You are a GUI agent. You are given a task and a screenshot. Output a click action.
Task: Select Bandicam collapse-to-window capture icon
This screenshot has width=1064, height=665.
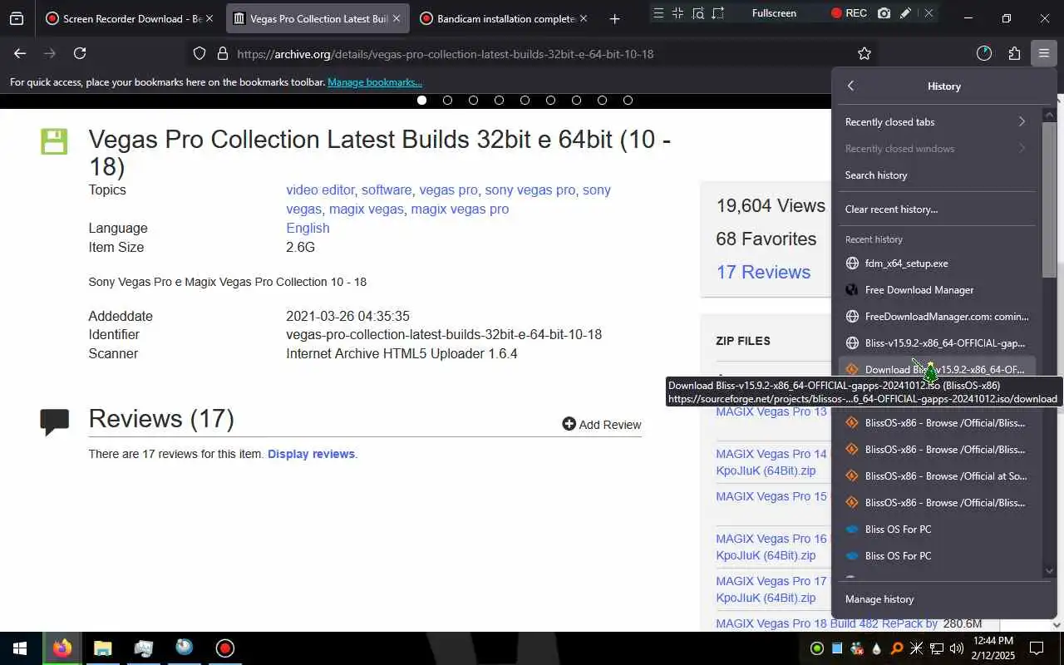(677, 13)
